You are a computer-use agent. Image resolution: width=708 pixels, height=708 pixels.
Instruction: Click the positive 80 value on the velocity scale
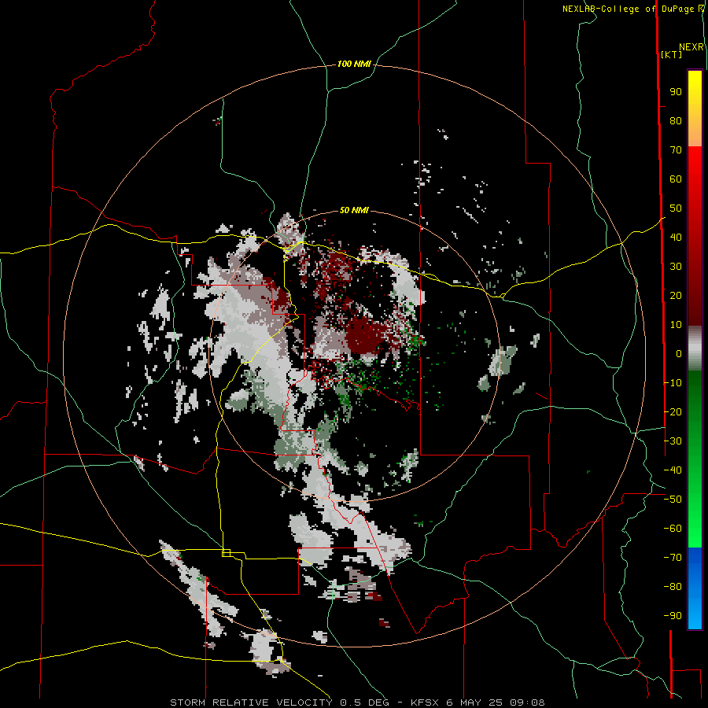click(x=676, y=120)
